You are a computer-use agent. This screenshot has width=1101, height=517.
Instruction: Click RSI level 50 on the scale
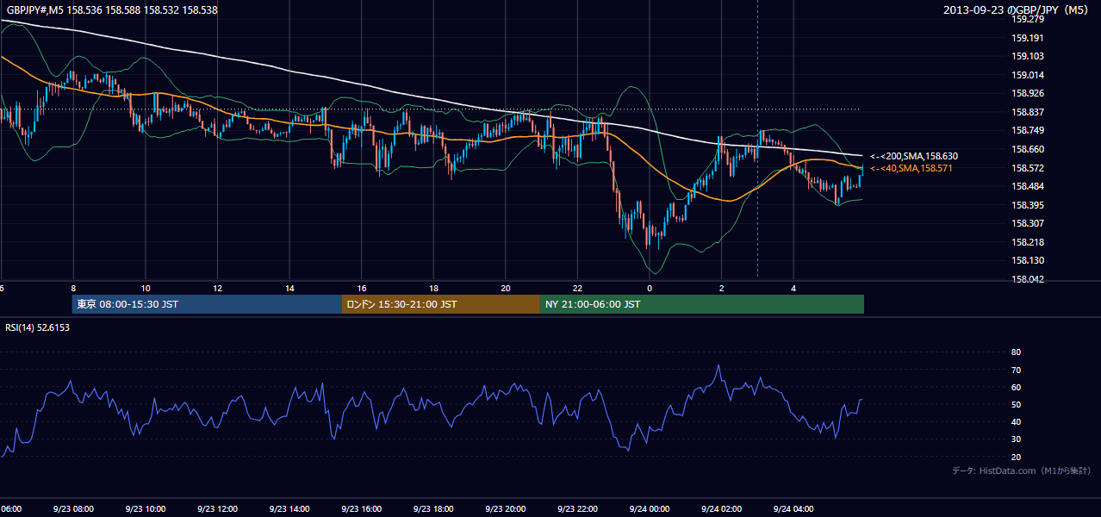click(1016, 405)
